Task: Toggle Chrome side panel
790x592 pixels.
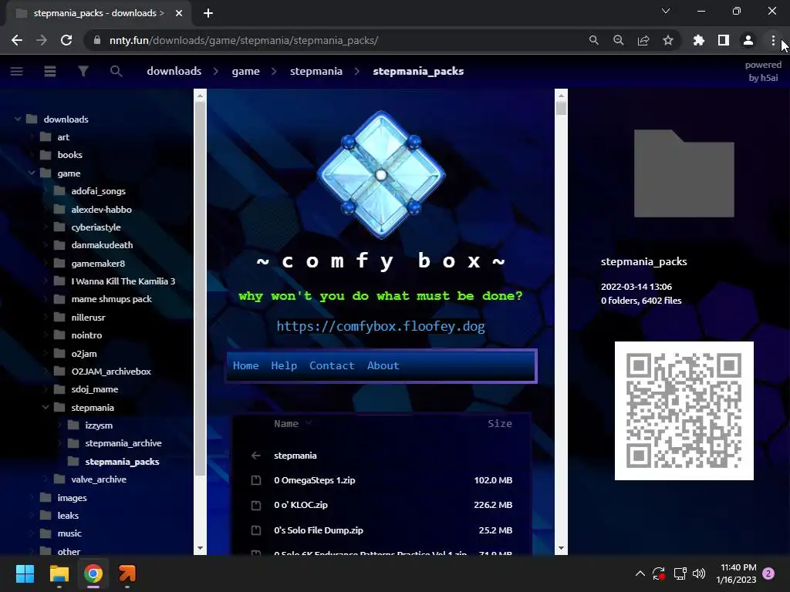Action: click(x=724, y=40)
